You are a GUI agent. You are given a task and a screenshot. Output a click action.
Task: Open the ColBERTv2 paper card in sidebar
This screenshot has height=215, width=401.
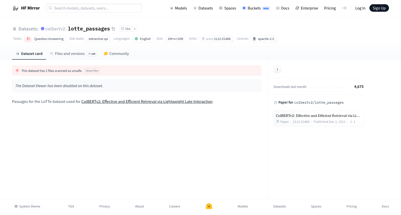(319, 118)
